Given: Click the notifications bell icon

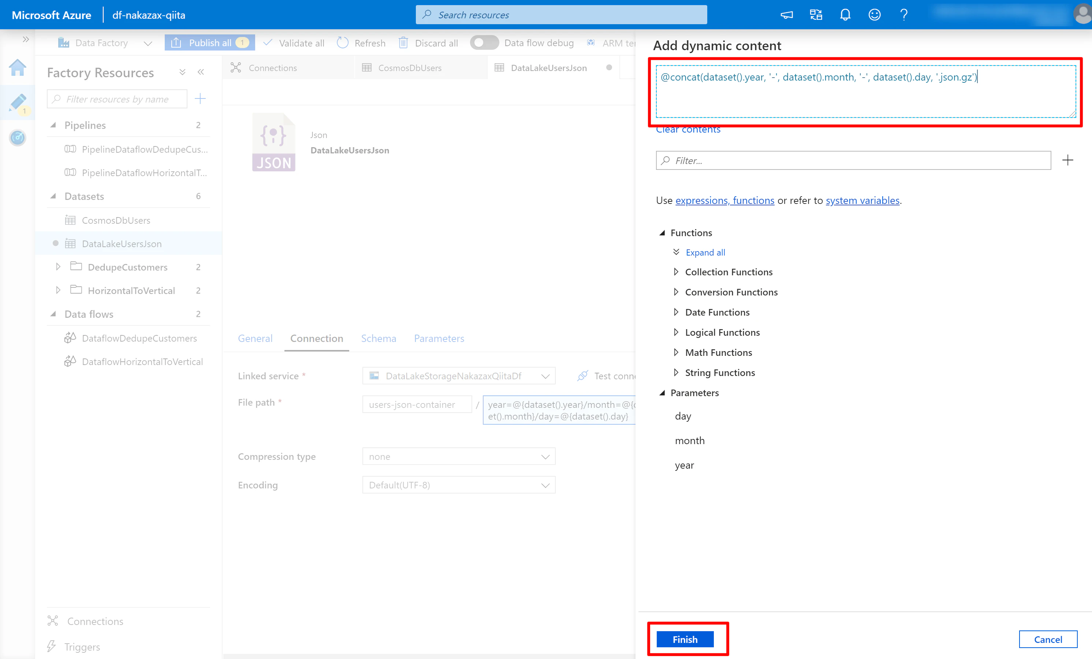Looking at the screenshot, I should [x=845, y=15].
